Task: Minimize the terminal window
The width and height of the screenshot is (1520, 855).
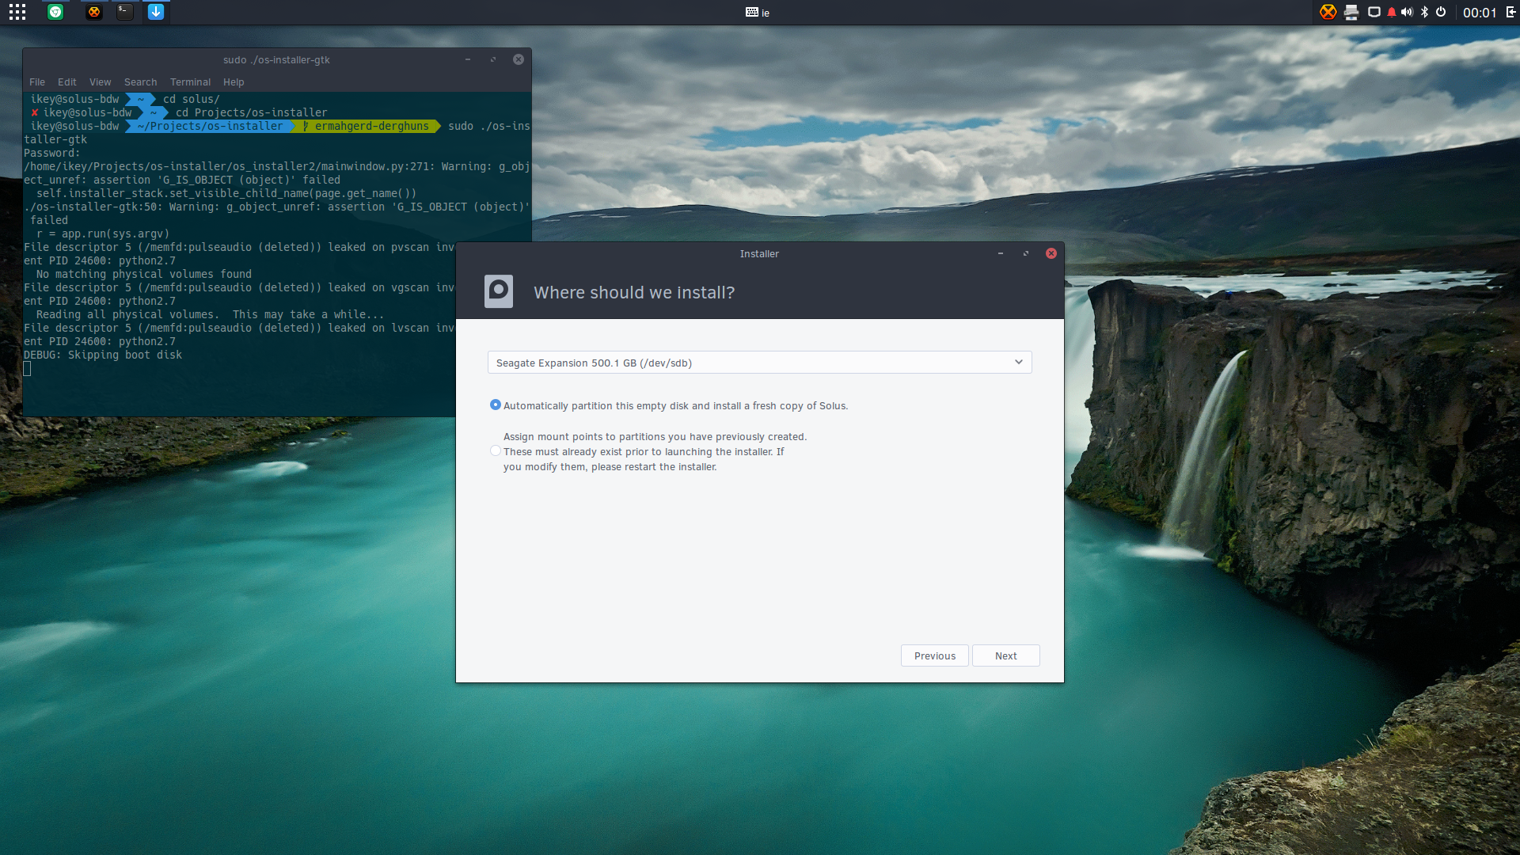Action: coord(468,59)
